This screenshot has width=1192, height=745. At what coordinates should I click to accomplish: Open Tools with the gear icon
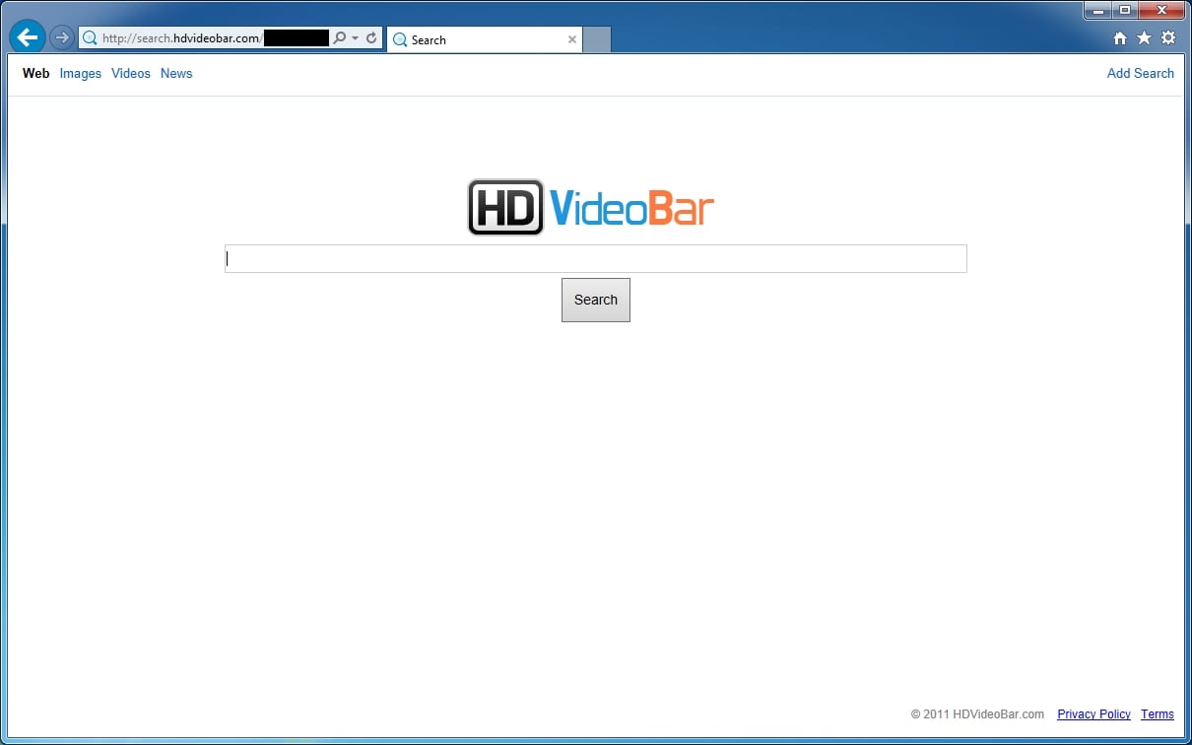click(1168, 38)
